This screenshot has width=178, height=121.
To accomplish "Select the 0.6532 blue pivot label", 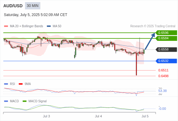I will point(166,61).
